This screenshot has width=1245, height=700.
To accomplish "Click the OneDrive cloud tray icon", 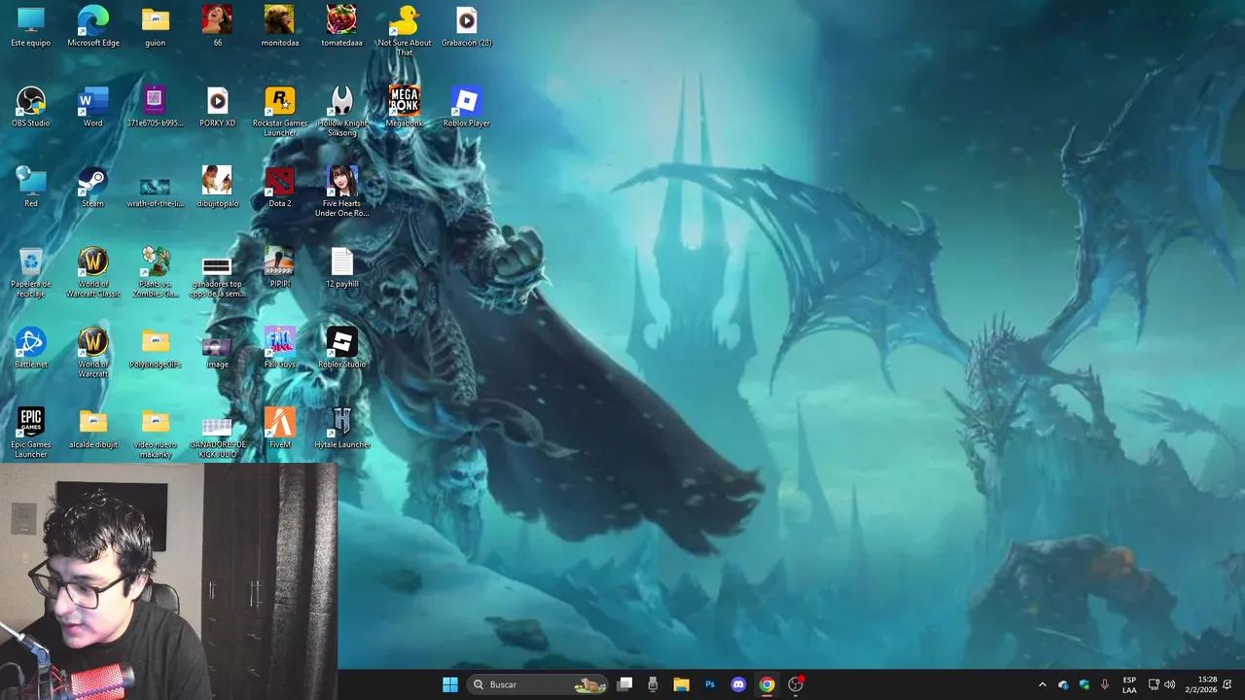I will [x=1063, y=684].
